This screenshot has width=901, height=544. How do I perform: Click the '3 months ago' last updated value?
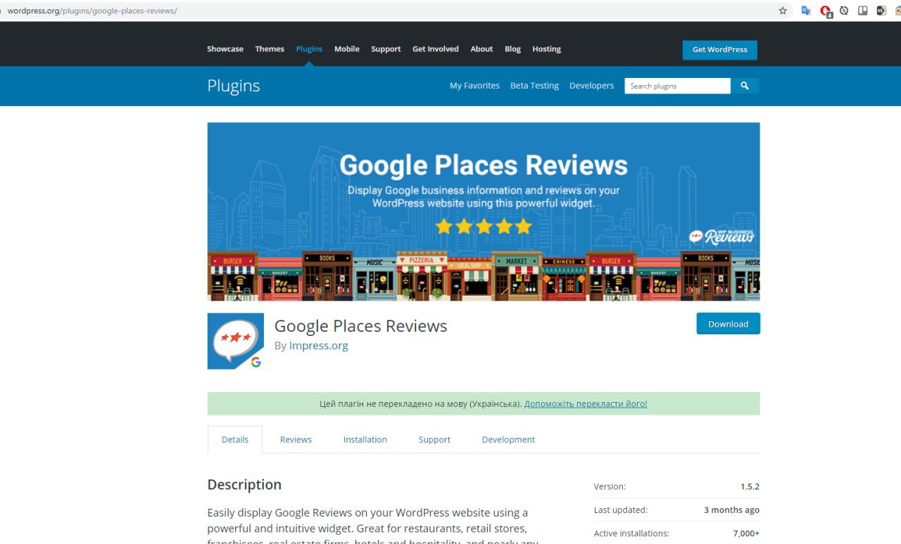pyautogui.click(x=731, y=510)
